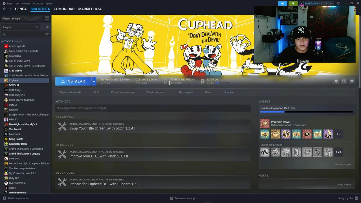The image size is (361, 203).
Task: Open Cuphead info icon
Action: (x=344, y=81)
